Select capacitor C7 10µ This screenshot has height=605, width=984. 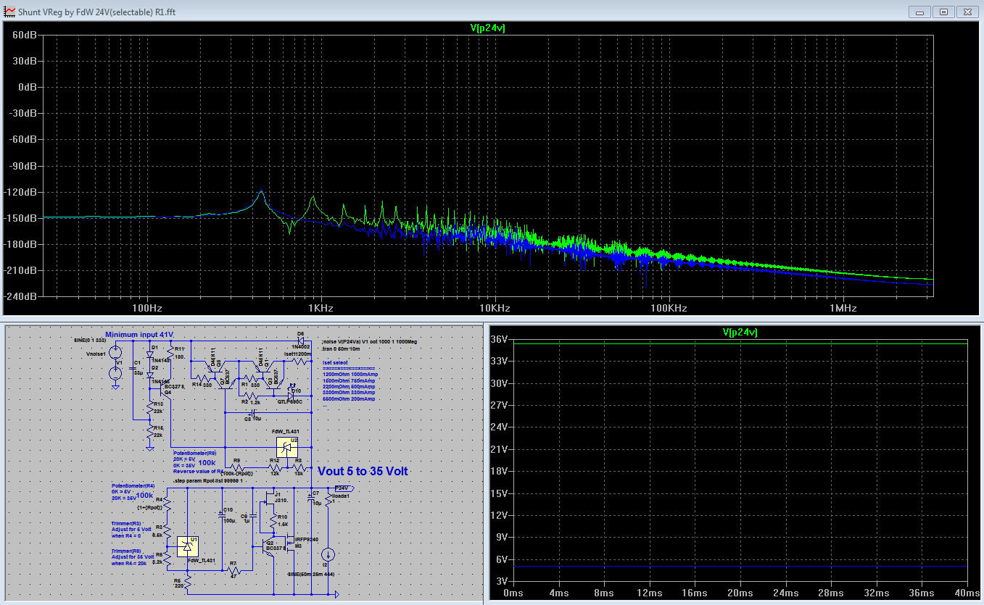[x=311, y=497]
